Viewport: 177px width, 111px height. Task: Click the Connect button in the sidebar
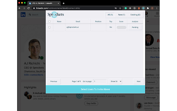pos(151,82)
